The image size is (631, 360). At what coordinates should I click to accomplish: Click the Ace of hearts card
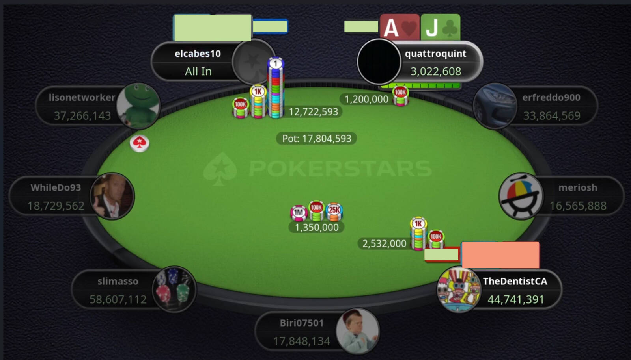(x=400, y=27)
